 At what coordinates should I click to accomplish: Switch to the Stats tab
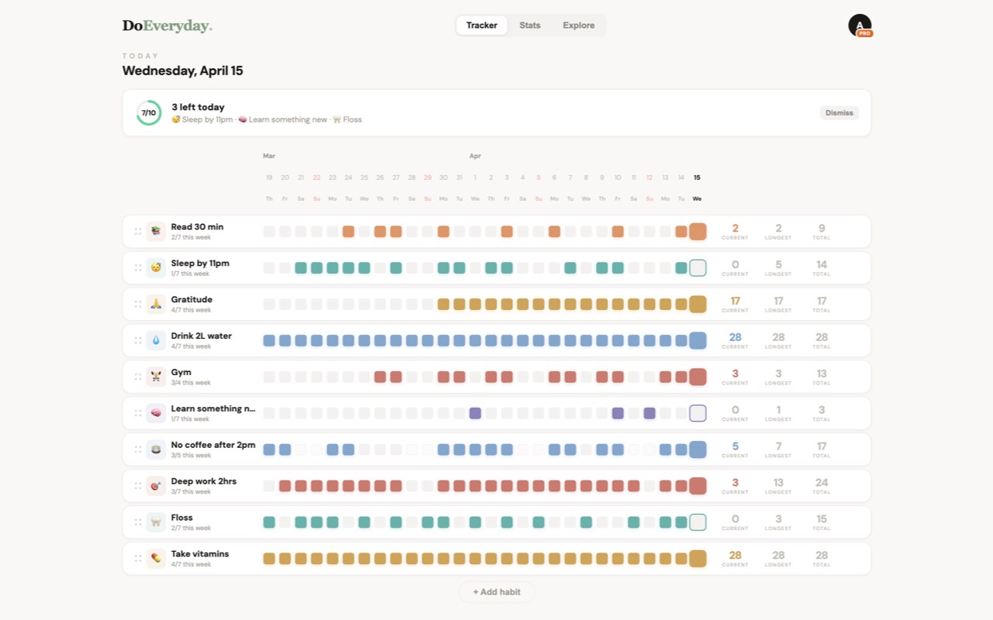(530, 26)
